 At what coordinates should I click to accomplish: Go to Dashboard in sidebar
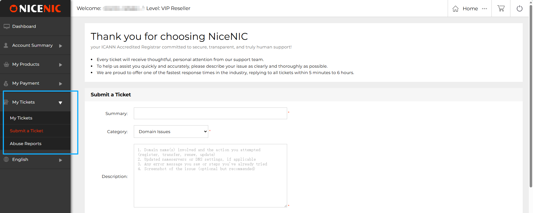[24, 26]
